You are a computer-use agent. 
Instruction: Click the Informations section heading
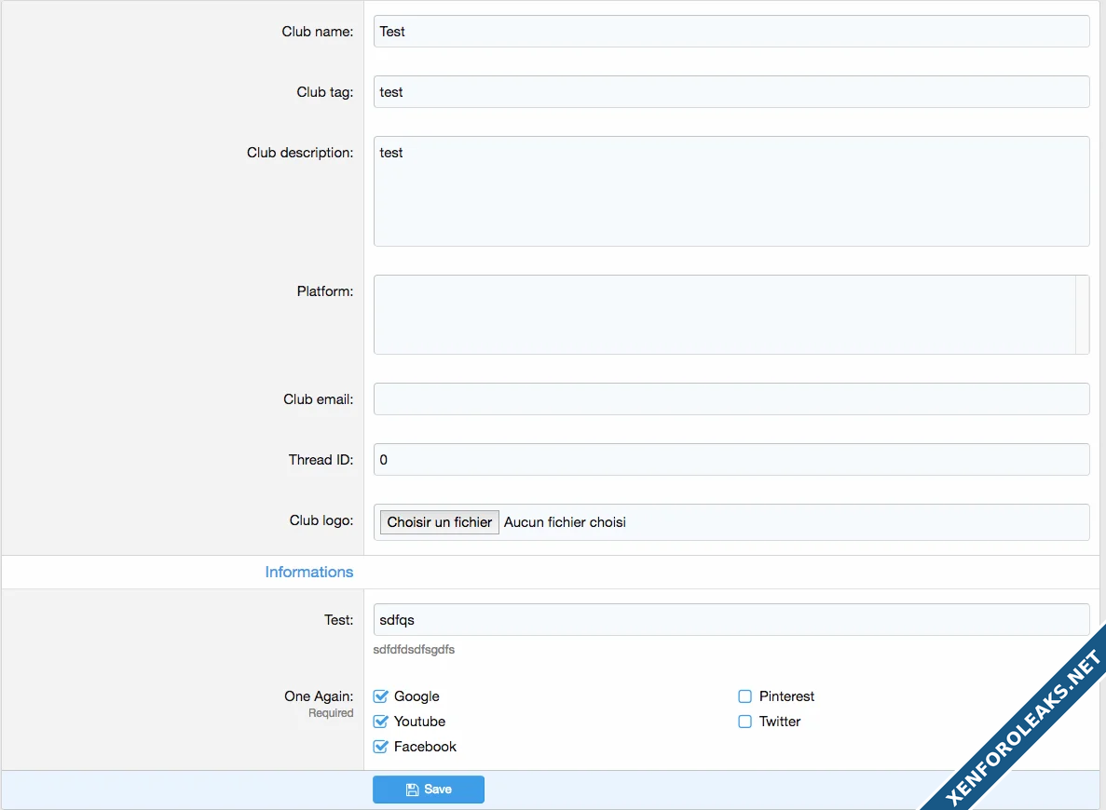308,572
